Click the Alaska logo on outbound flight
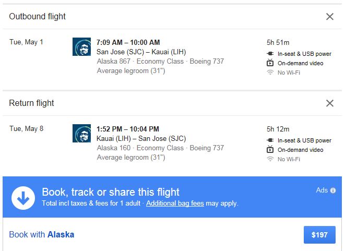Screen dimensions: 345x251 point(81,47)
